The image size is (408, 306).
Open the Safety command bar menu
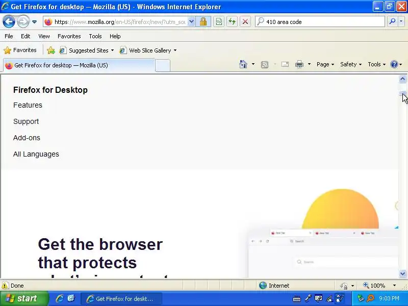351,64
